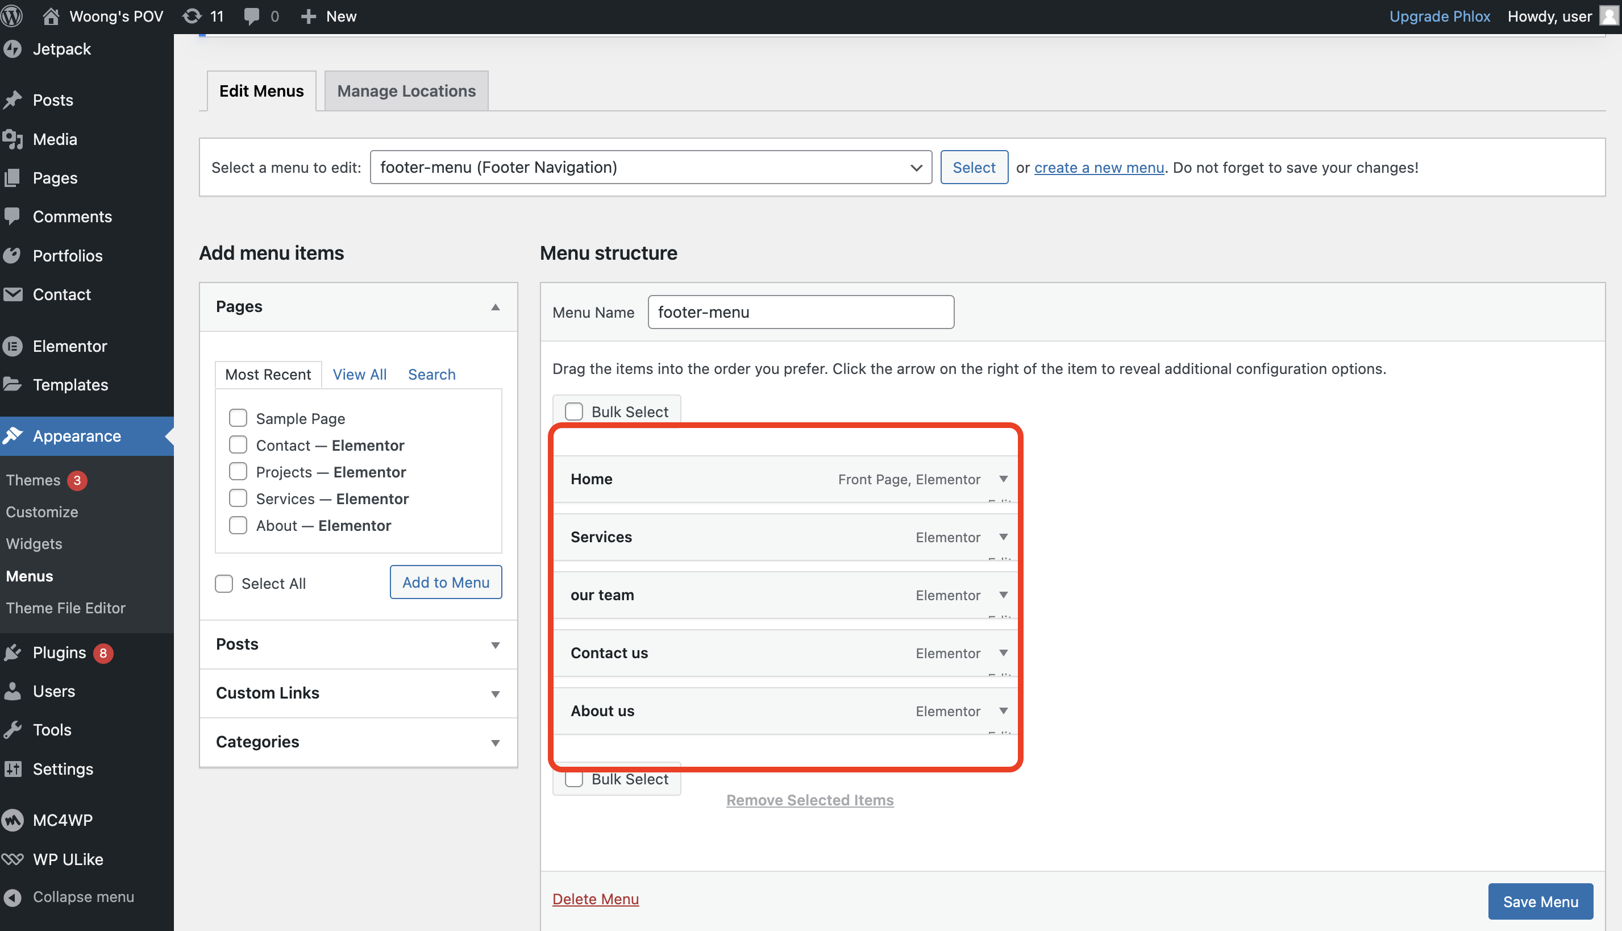Click the Plugins plug icon
The height and width of the screenshot is (931, 1622).
13,652
